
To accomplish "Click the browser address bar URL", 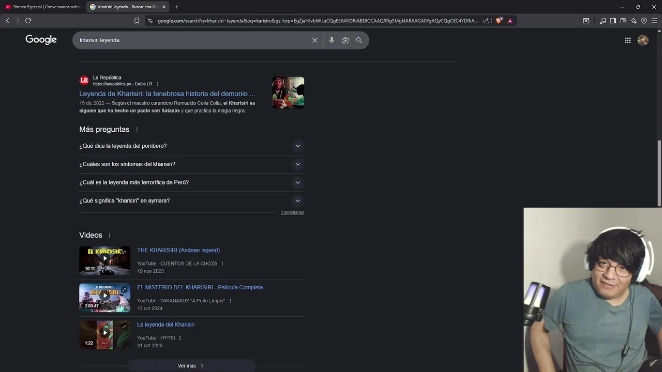I will tap(318, 21).
